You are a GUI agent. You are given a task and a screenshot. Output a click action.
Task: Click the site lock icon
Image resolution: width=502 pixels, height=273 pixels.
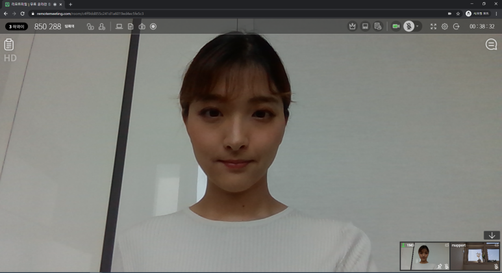32,14
